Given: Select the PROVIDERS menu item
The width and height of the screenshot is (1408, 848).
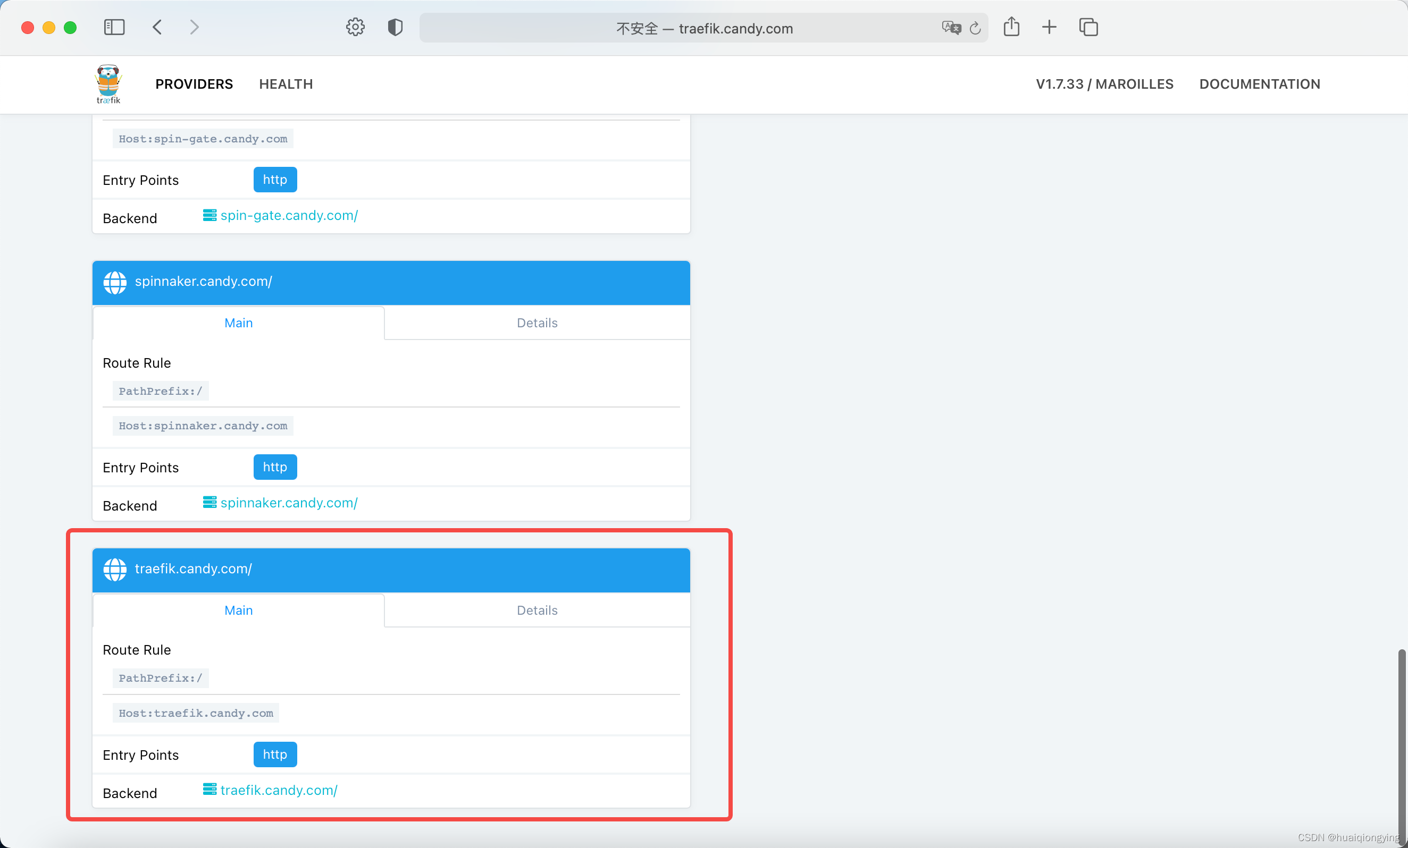Looking at the screenshot, I should tap(194, 84).
